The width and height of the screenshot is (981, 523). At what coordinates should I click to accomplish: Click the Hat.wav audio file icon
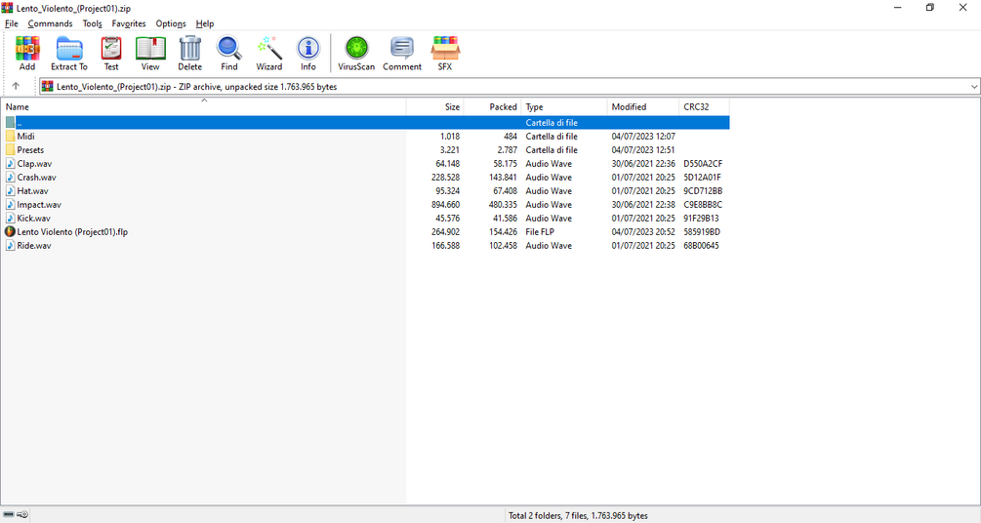10,191
